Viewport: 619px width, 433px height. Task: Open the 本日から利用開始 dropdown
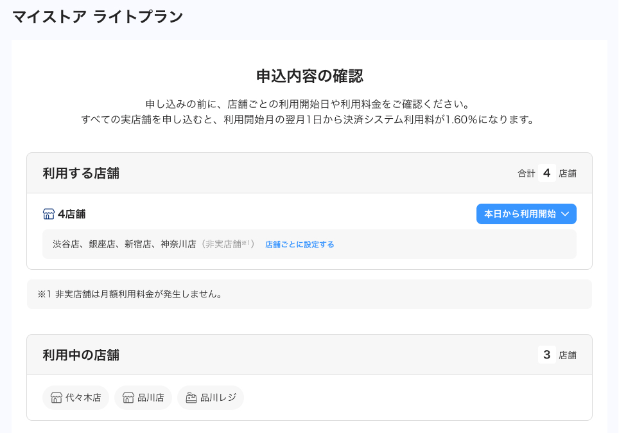[527, 214]
